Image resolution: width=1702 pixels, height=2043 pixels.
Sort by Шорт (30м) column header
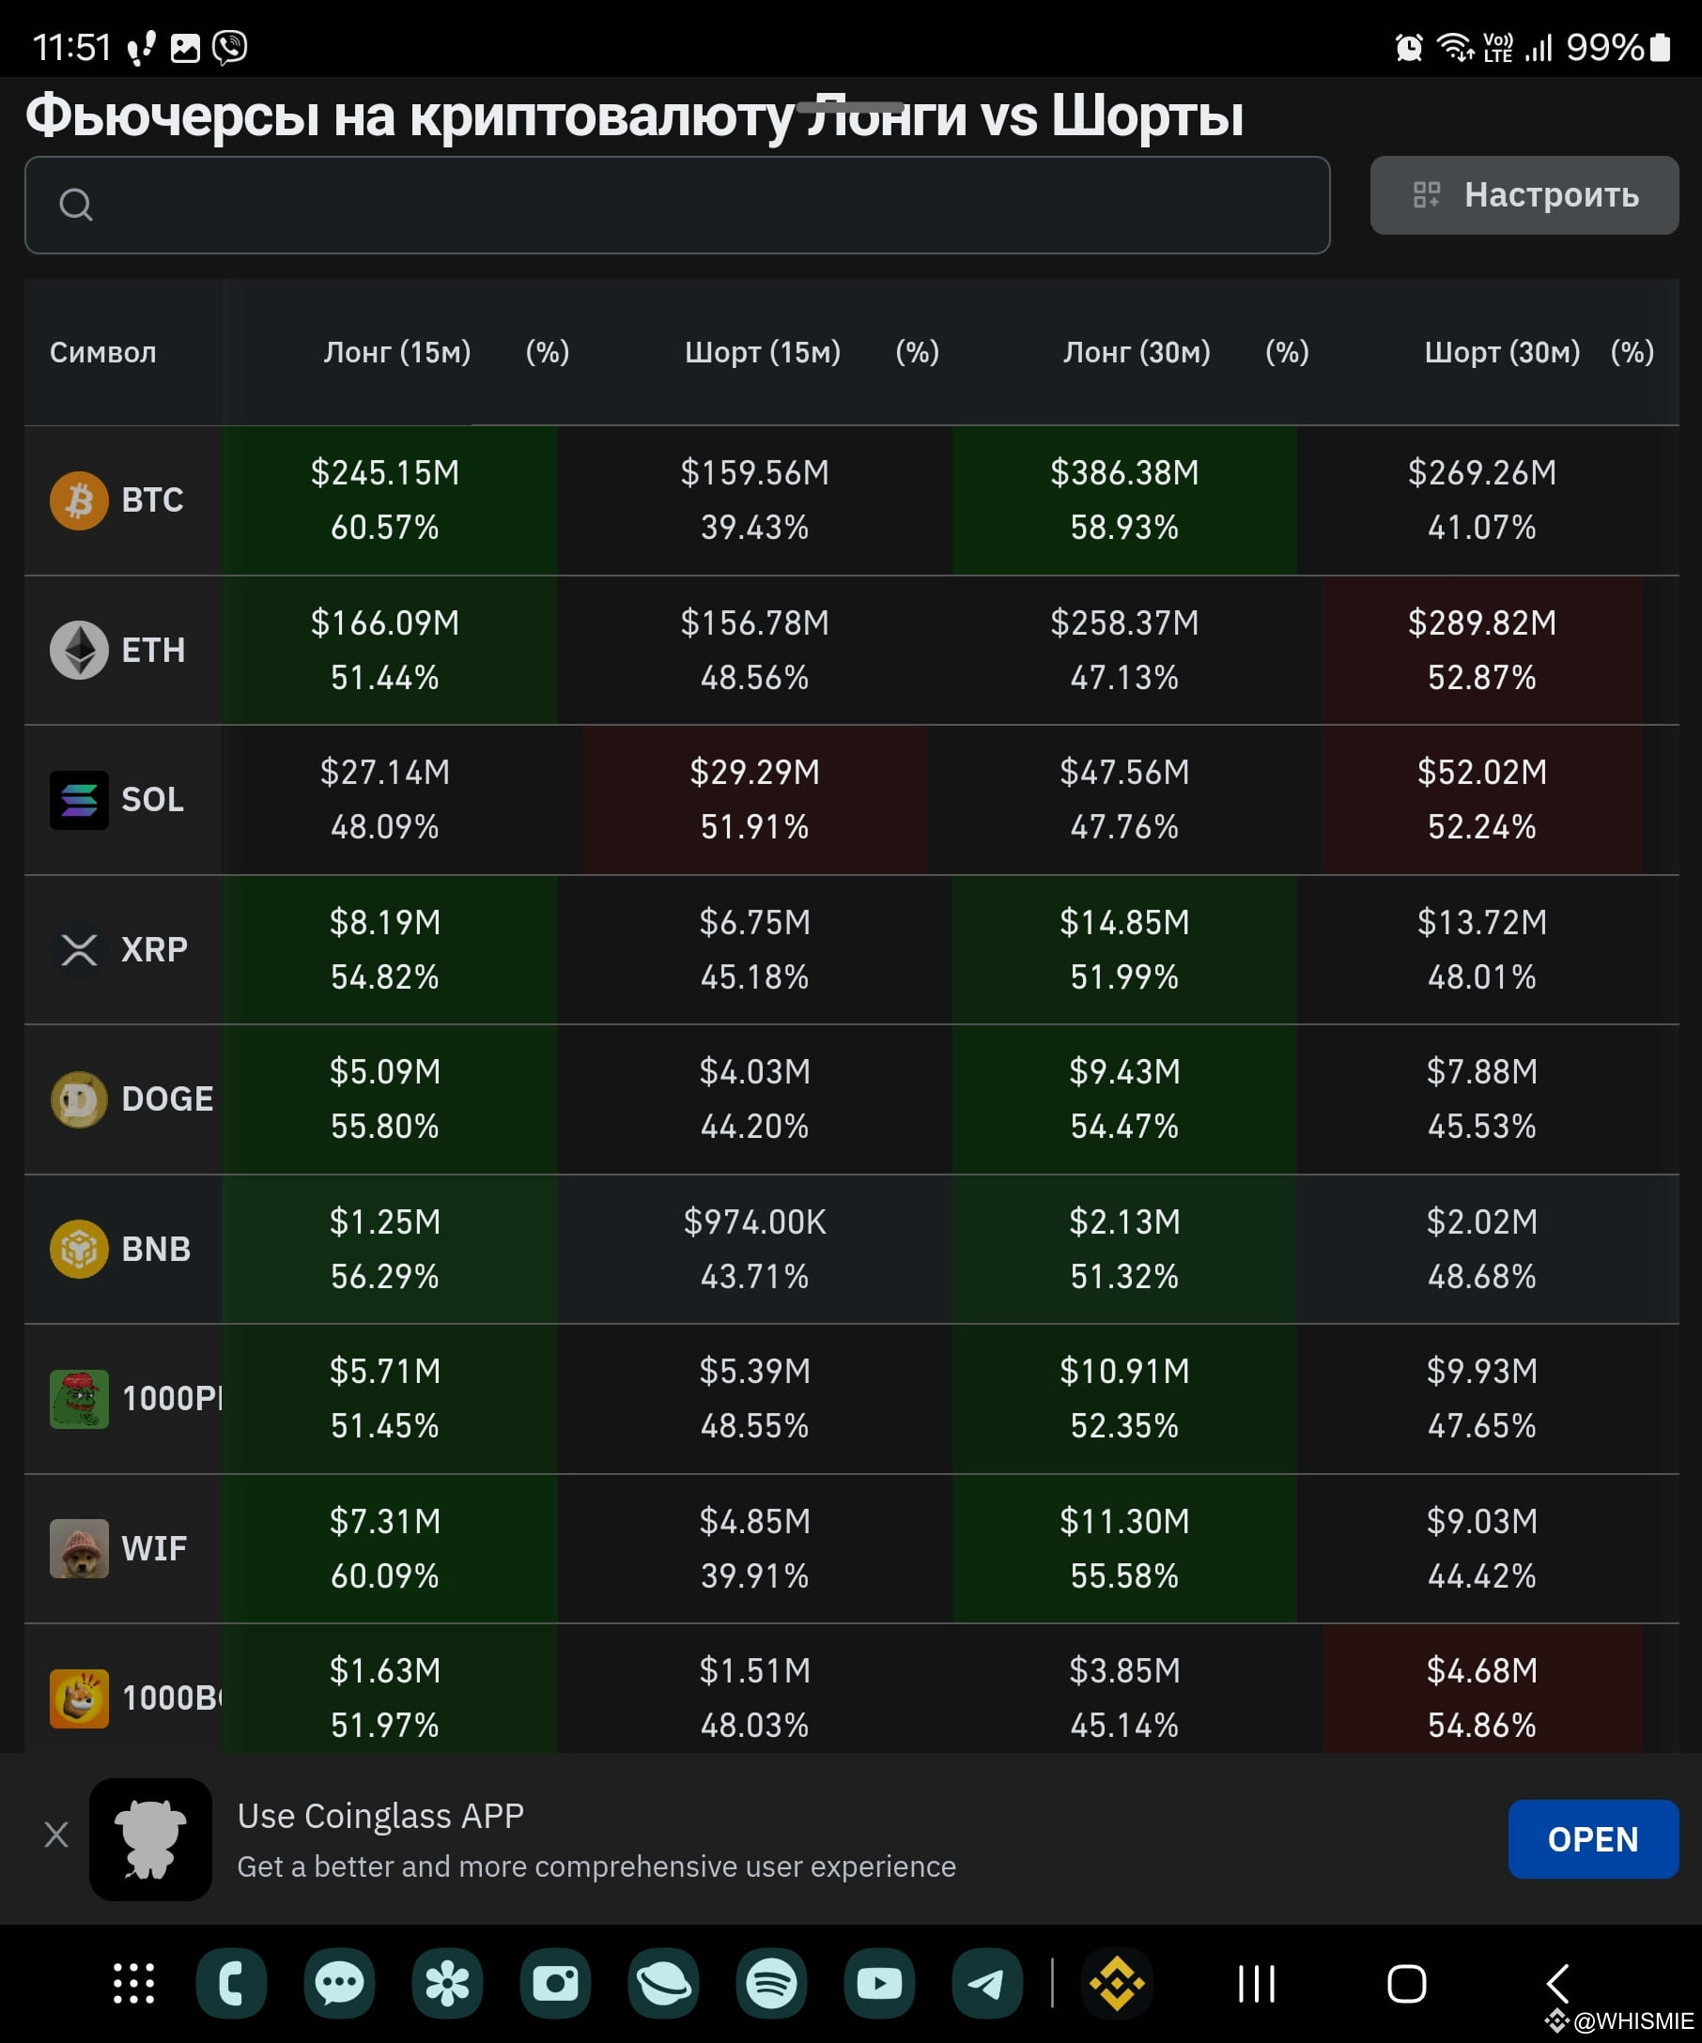(x=1503, y=352)
